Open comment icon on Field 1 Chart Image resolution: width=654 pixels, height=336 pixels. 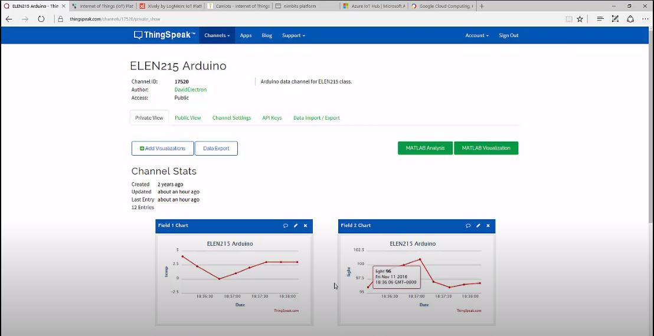(286, 226)
